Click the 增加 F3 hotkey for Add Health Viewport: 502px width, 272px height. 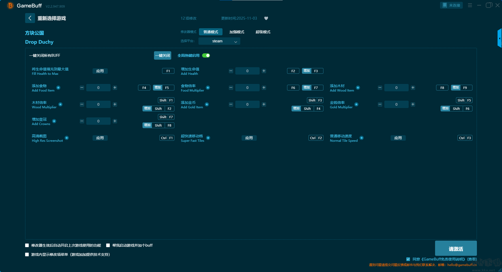tap(313, 71)
